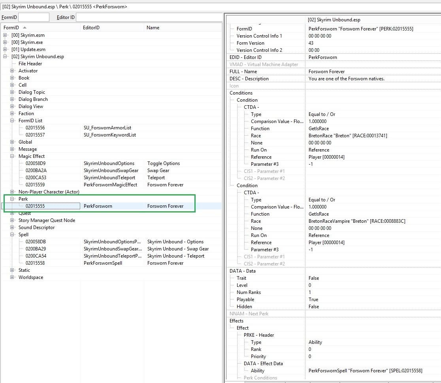The width and height of the screenshot is (441, 383).
Task: Select record 02015555 PerkForsworn
Action: click(112, 206)
